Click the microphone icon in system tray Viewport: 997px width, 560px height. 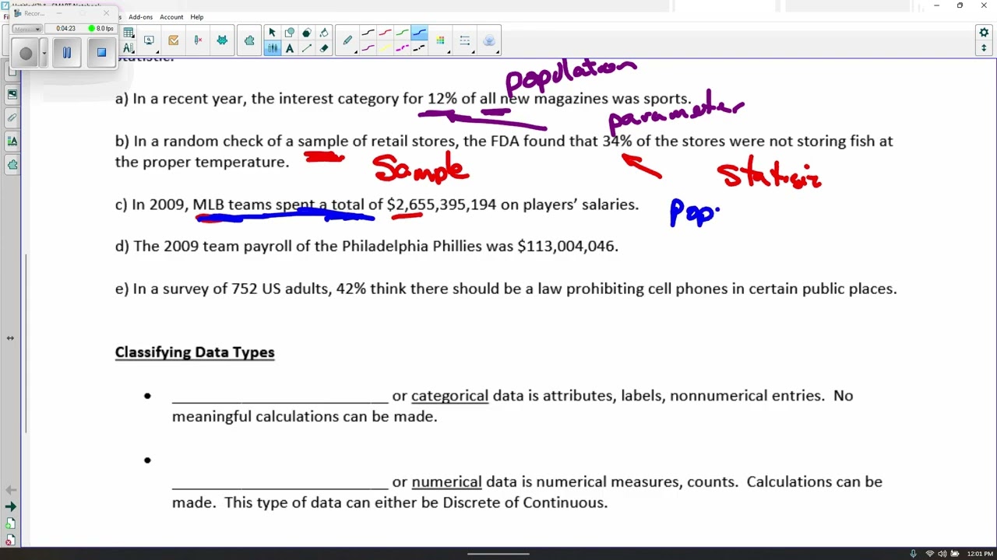[x=913, y=554]
